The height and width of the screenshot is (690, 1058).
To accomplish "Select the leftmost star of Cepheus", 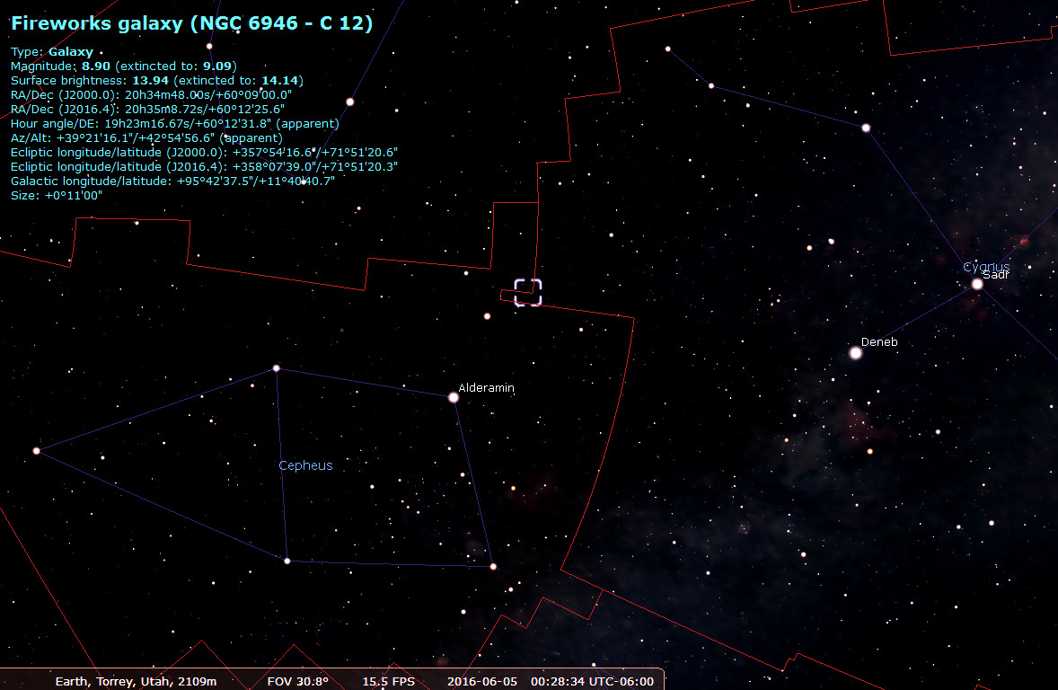I will click(x=37, y=451).
